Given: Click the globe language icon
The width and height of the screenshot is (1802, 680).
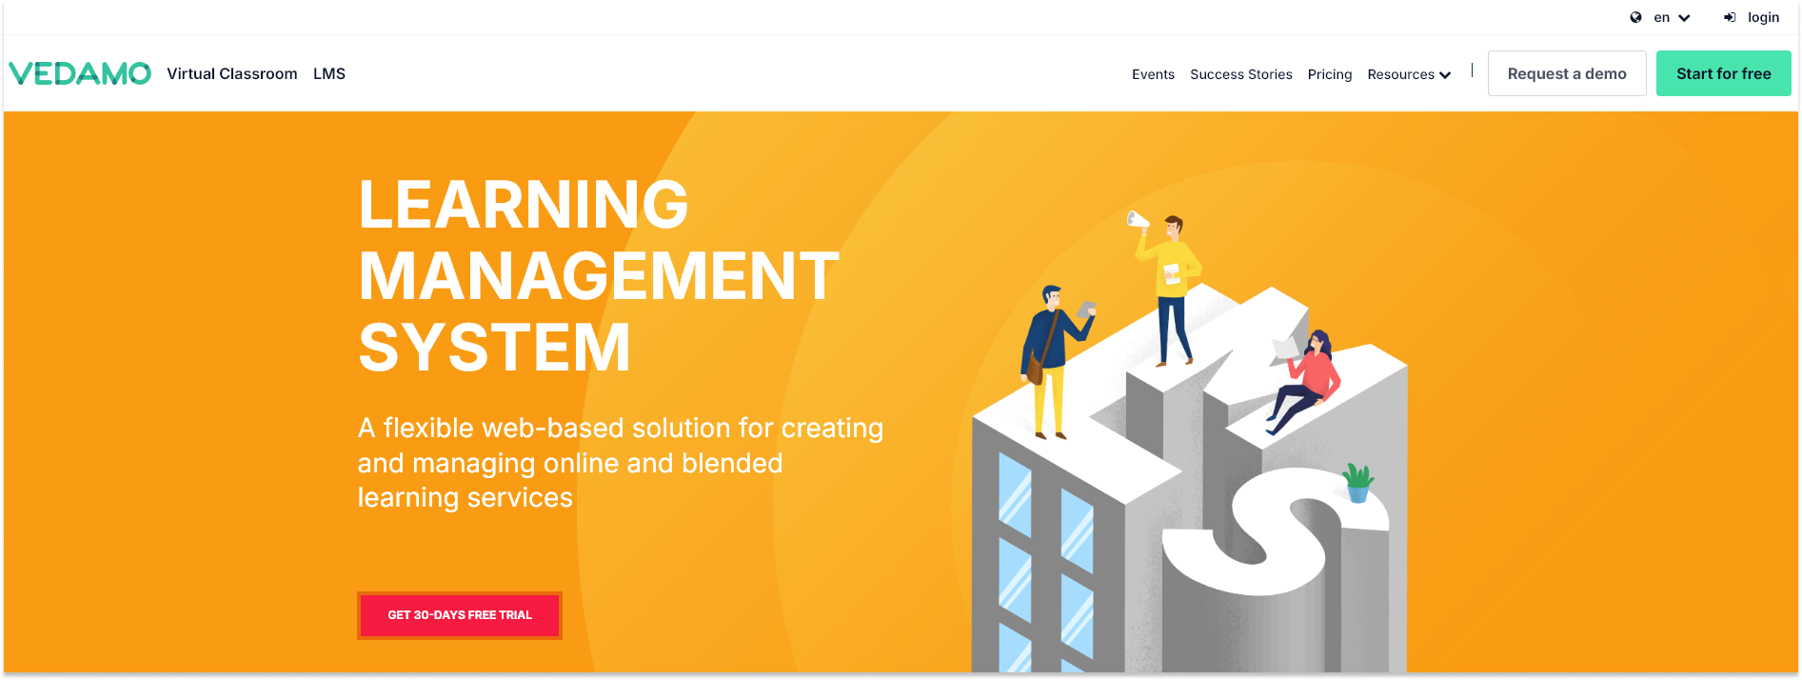Looking at the screenshot, I should point(1635,17).
